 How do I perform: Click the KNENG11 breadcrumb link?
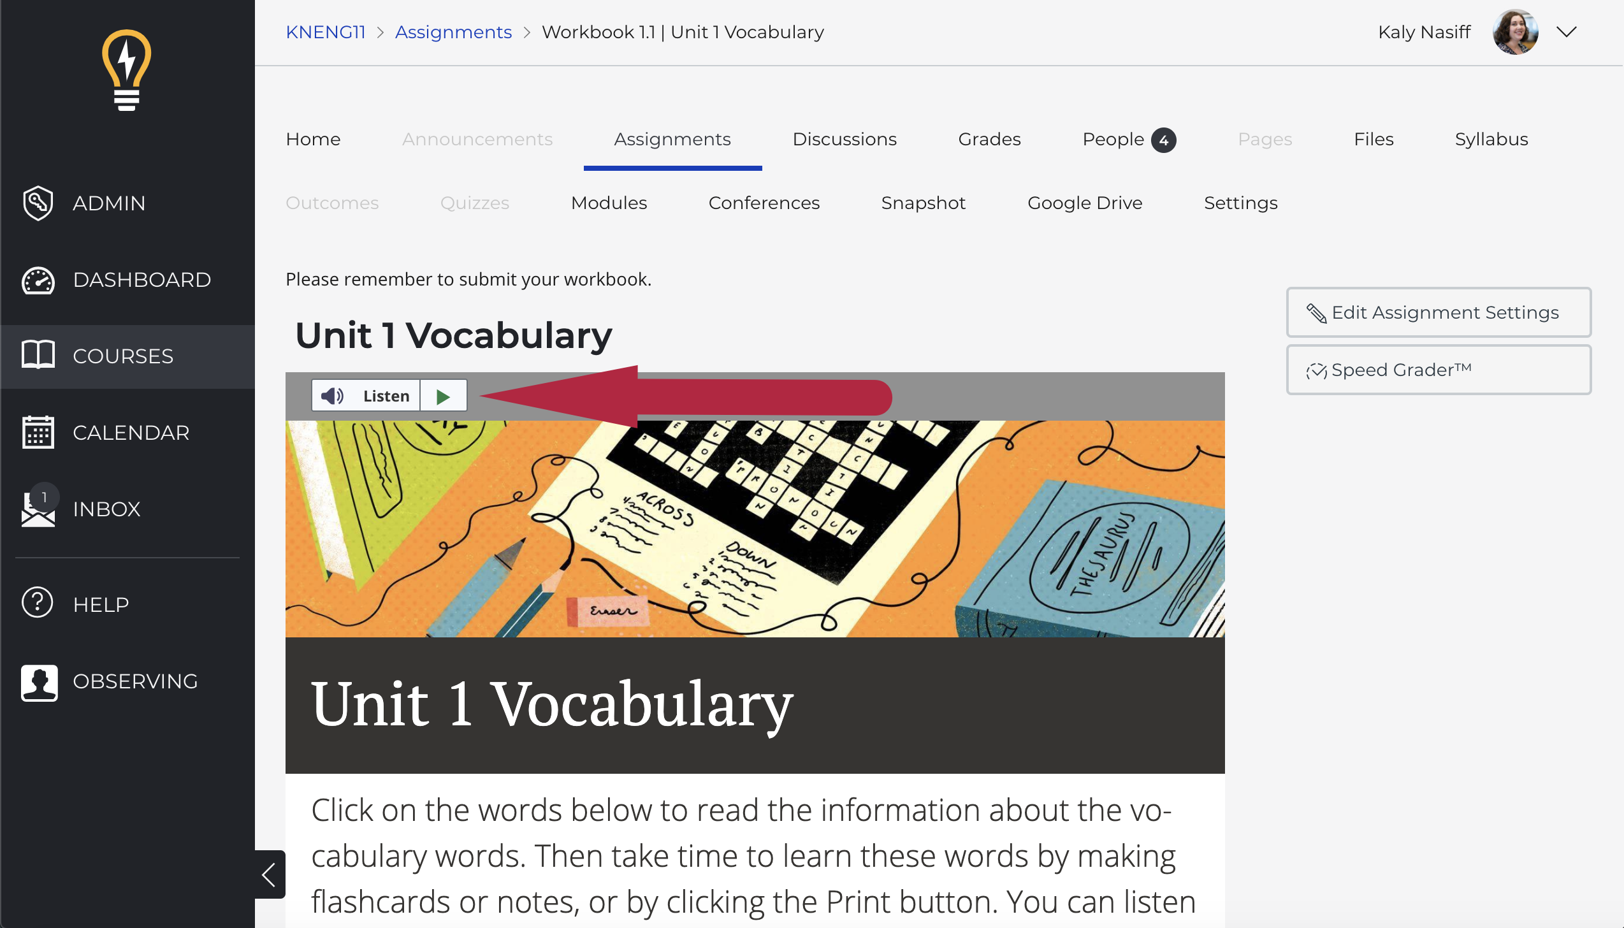coord(325,32)
